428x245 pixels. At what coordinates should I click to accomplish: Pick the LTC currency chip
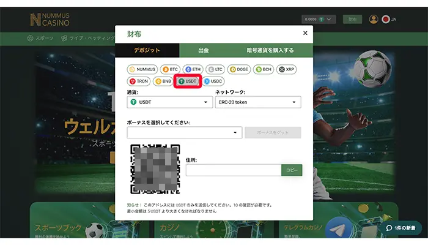(215, 70)
